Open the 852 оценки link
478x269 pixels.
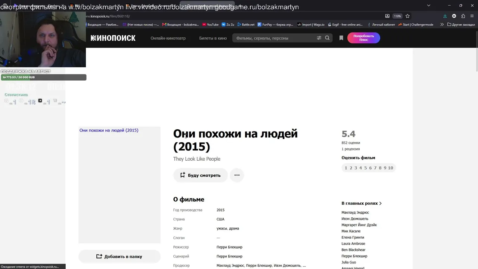coord(351,143)
